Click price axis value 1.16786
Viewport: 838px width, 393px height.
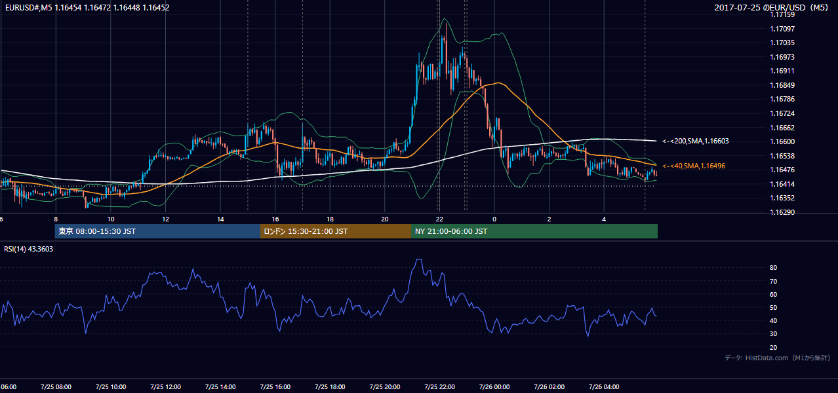783,99
